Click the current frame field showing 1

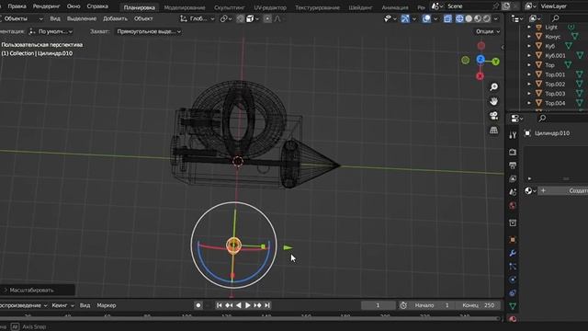(x=378, y=305)
